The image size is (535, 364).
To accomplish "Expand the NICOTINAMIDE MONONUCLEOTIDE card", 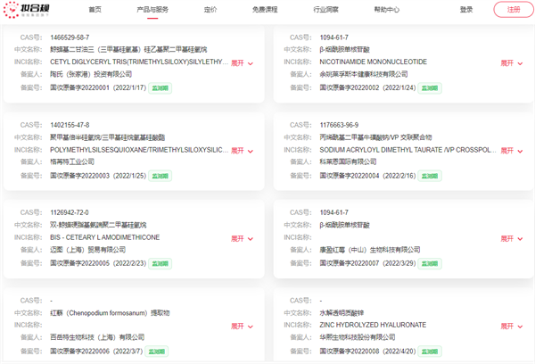I will [512, 63].
